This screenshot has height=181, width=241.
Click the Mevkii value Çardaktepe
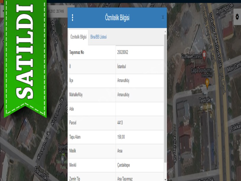pyautogui.click(x=123, y=165)
